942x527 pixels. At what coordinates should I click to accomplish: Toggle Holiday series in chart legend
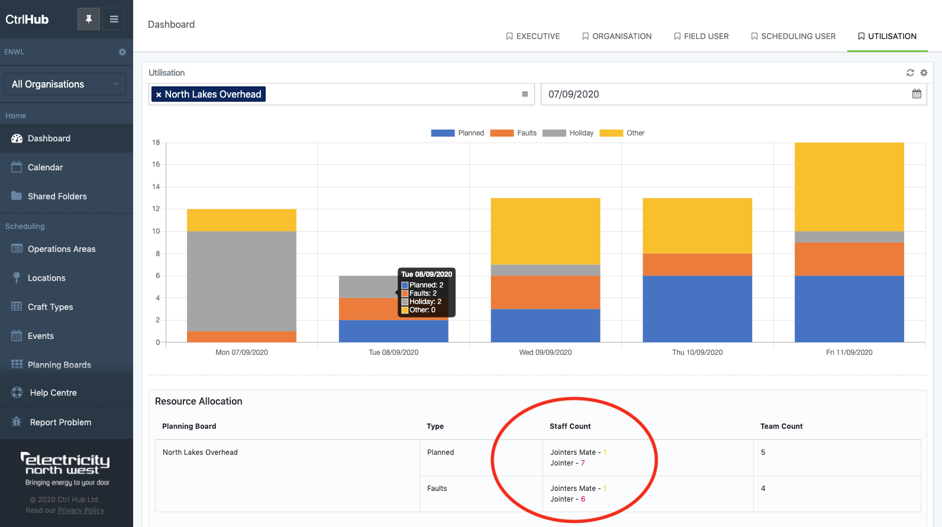coord(568,133)
